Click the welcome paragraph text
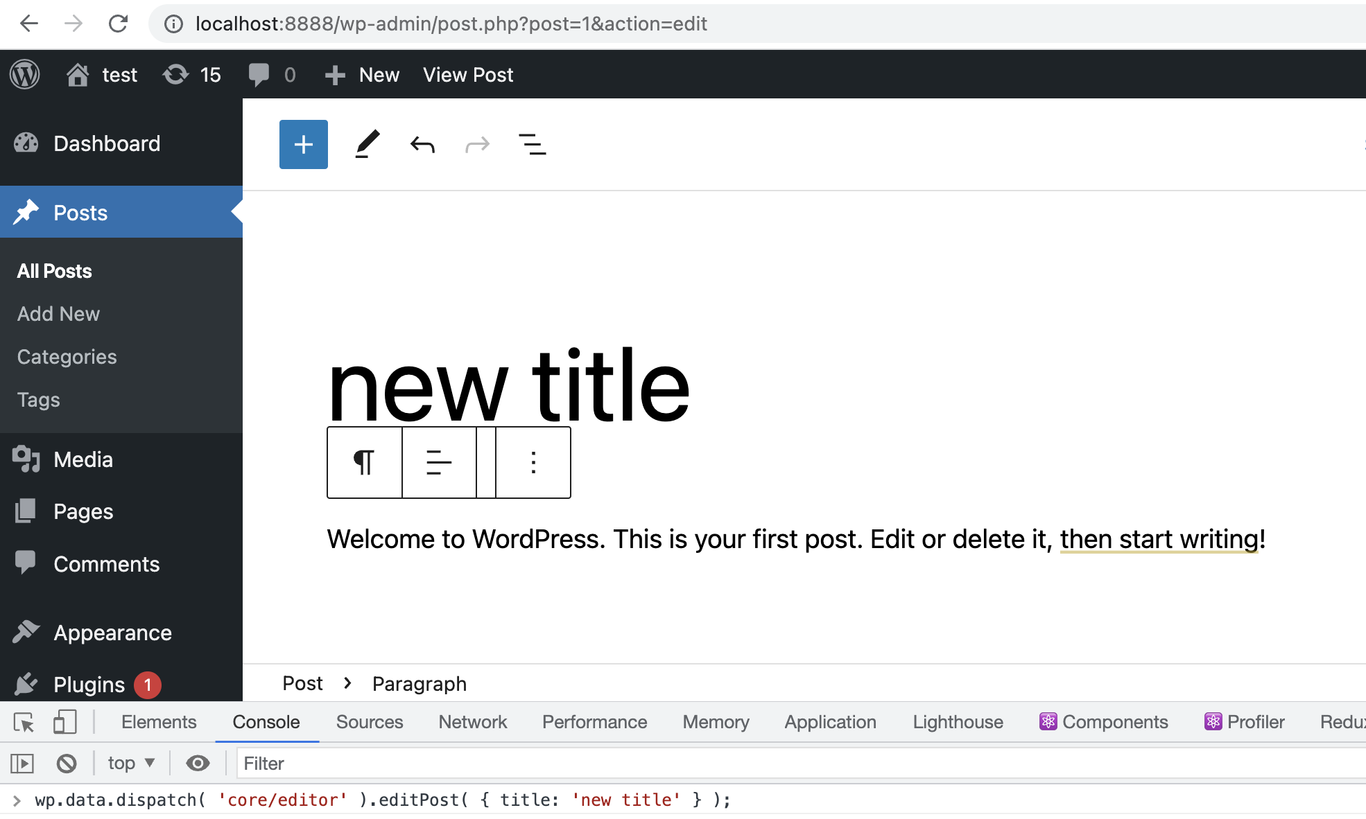 [796, 539]
